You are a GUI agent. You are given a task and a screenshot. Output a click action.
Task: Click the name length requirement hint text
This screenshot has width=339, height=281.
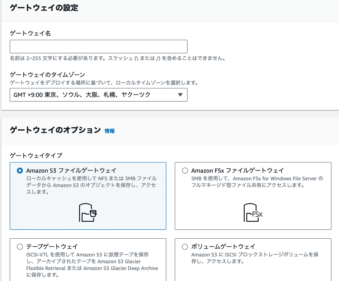pos(118,59)
